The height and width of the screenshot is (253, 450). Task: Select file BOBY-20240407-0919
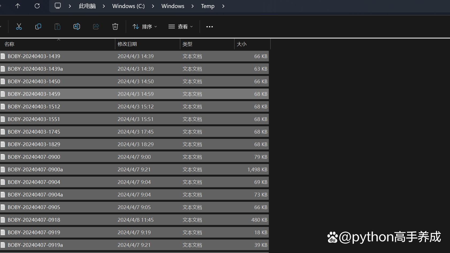point(134,232)
